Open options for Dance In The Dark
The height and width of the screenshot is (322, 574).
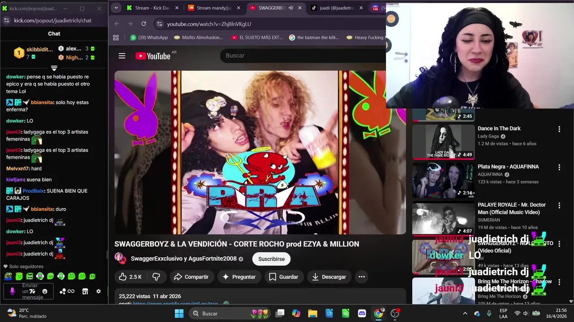tap(559, 129)
